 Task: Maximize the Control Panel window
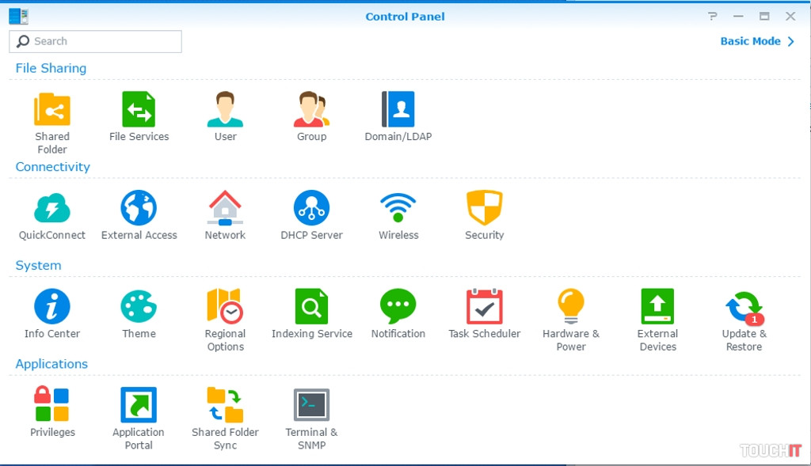(x=764, y=16)
